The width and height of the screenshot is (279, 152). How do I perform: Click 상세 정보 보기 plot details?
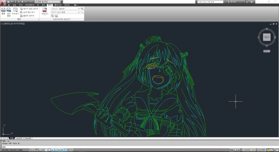[x=27, y=12]
